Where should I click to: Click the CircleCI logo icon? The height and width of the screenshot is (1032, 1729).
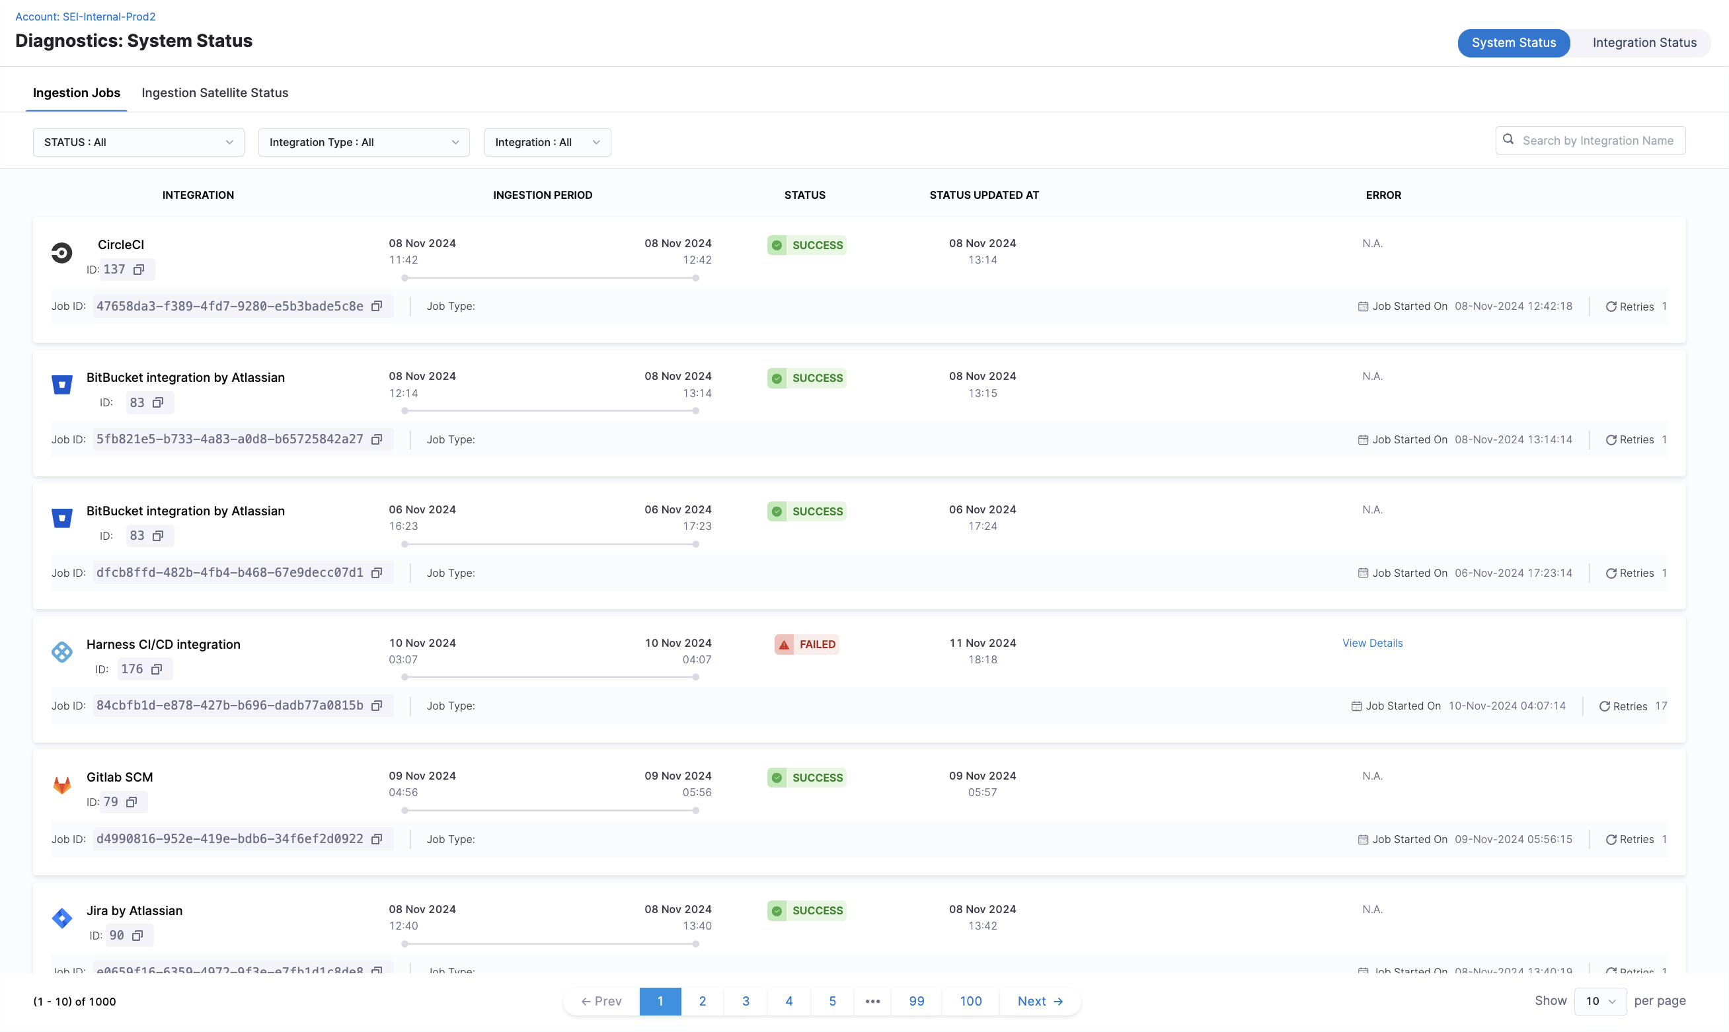pyautogui.click(x=62, y=252)
